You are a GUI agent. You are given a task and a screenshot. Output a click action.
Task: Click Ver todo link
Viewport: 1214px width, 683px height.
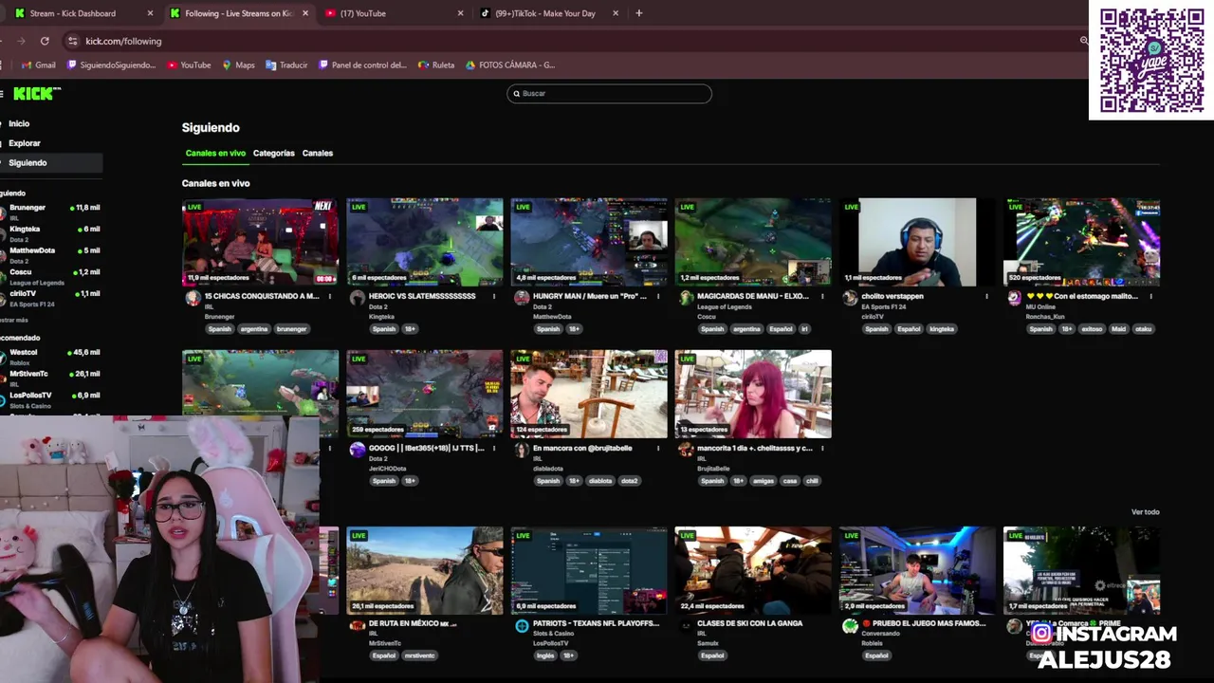coord(1145,512)
